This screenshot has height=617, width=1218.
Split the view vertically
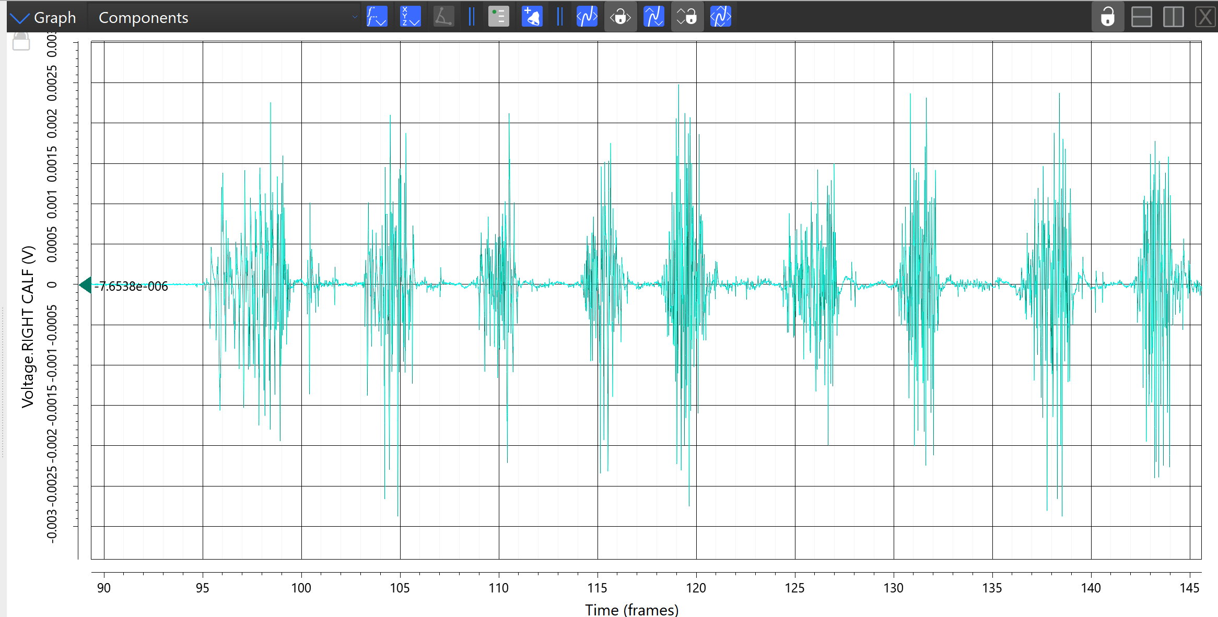1173,17
